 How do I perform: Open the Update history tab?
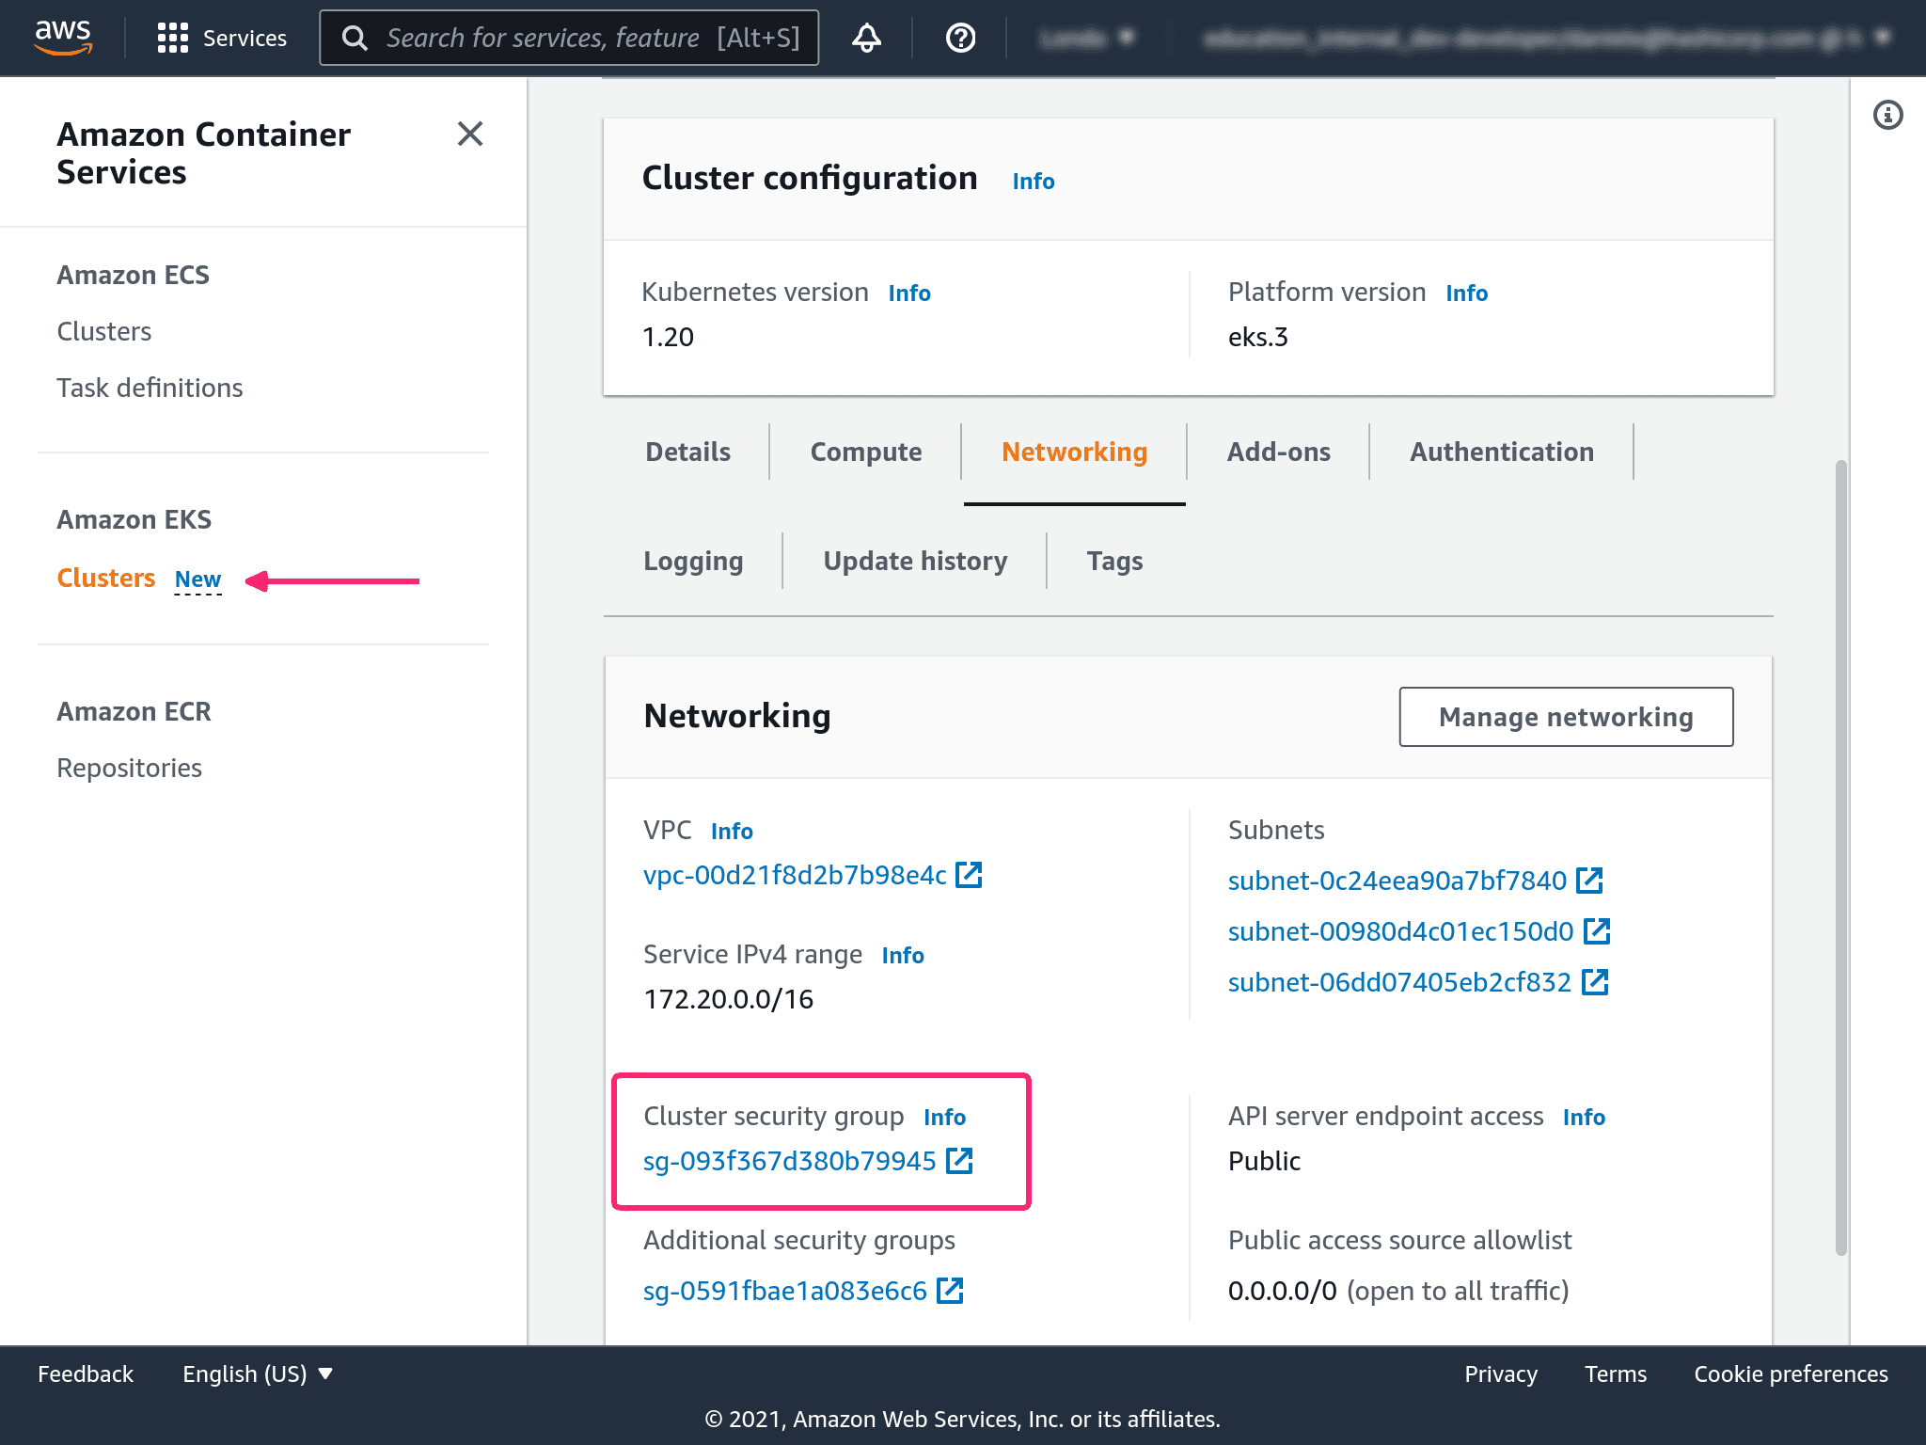(x=915, y=561)
